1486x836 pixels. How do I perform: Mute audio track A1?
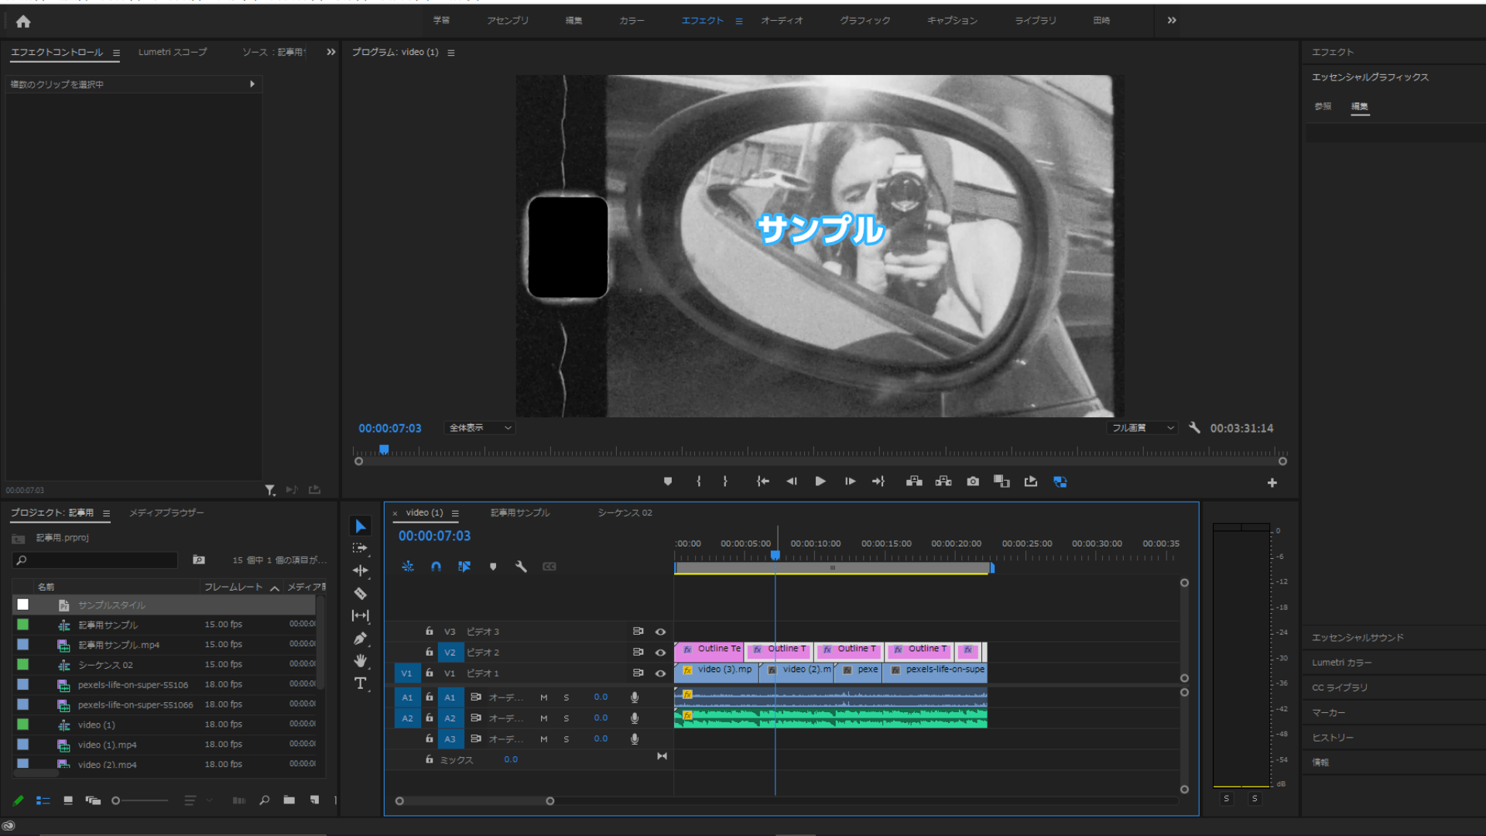click(x=544, y=697)
